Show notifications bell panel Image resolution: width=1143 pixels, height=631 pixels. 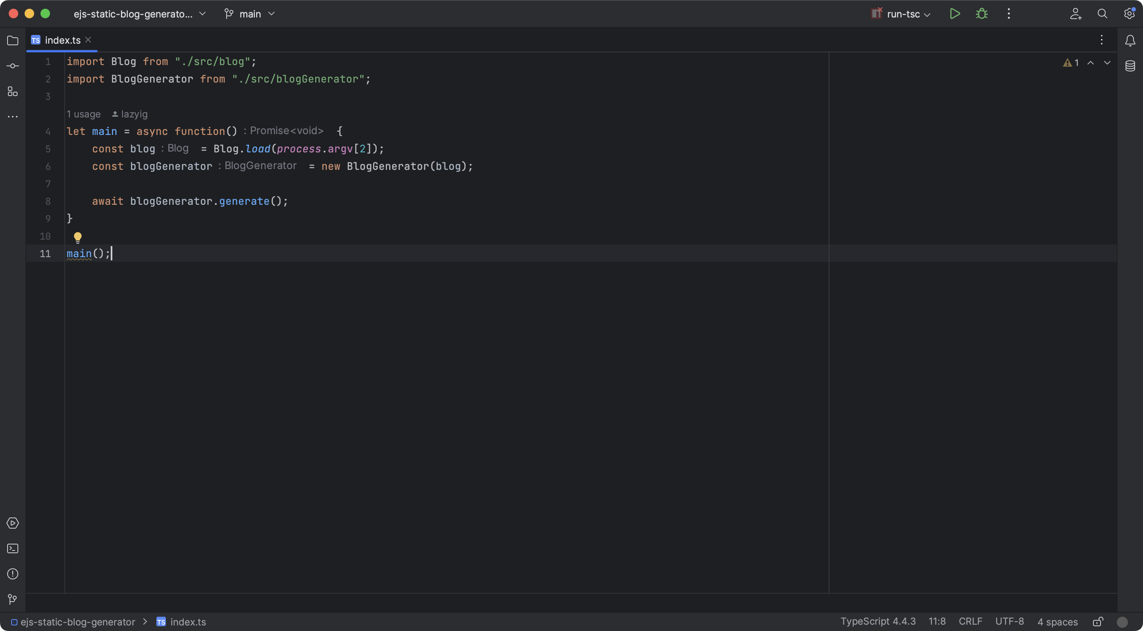(x=1130, y=41)
